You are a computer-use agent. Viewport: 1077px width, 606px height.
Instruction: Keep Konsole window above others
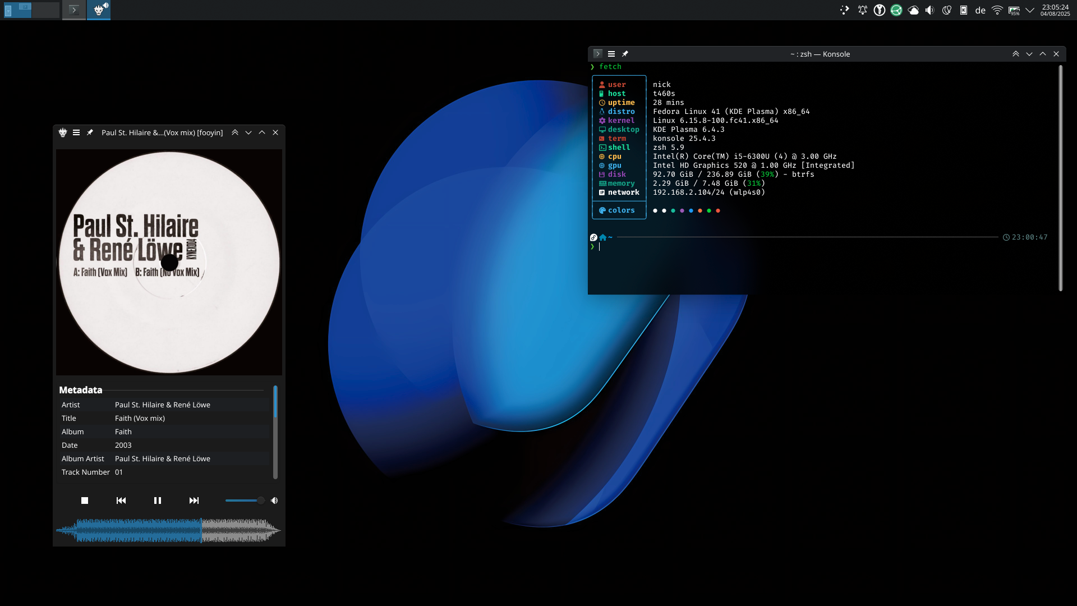tap(1016, 54)
